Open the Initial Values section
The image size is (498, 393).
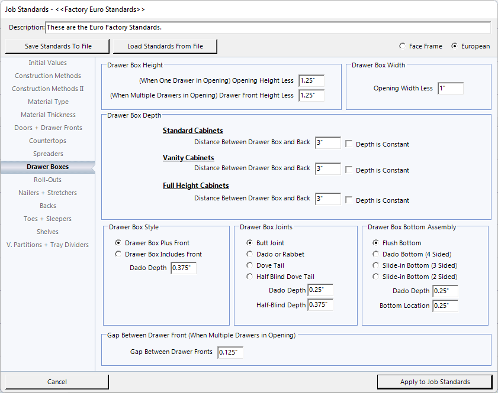pos(47,63)
